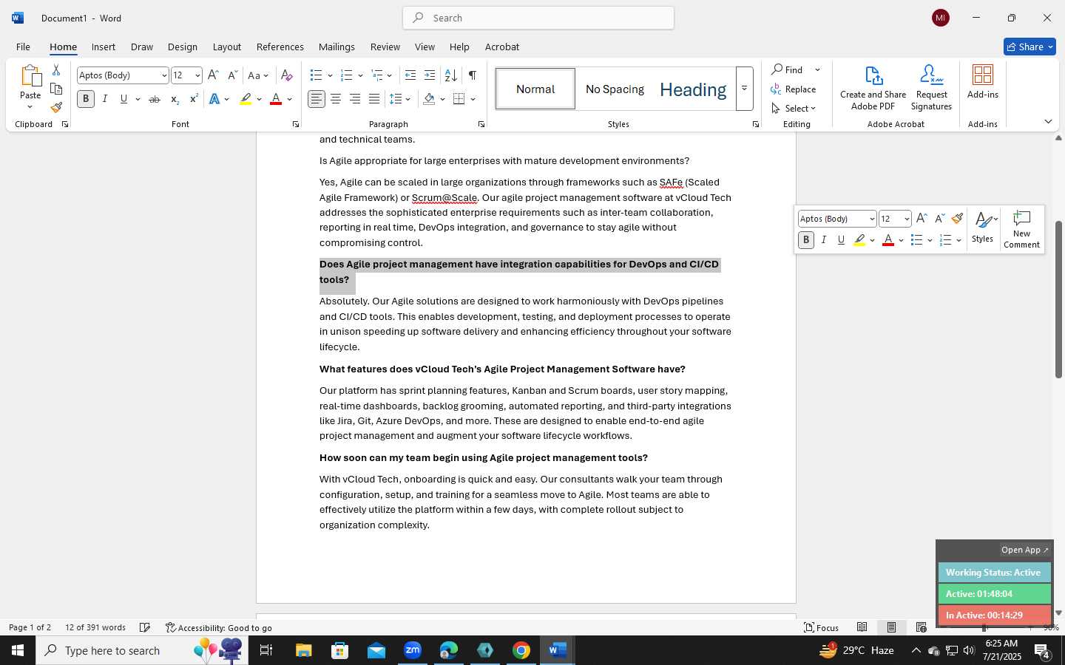Justify the paragraph text

[x=374, y=99]
